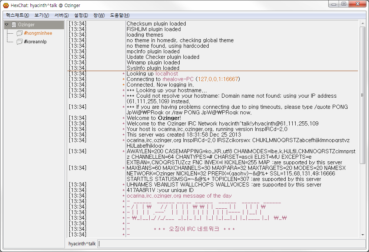
Task: Click the #hongminhee channel bubble icon
Action: (20, 33)
